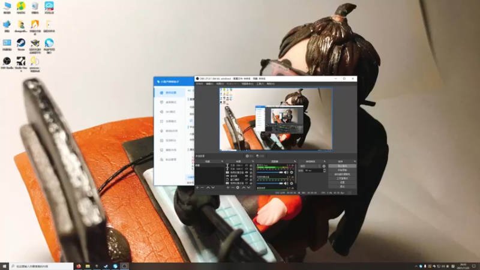Click the Windows taskbar search box
The image size is (480, 270).
[x=41, y=266]
